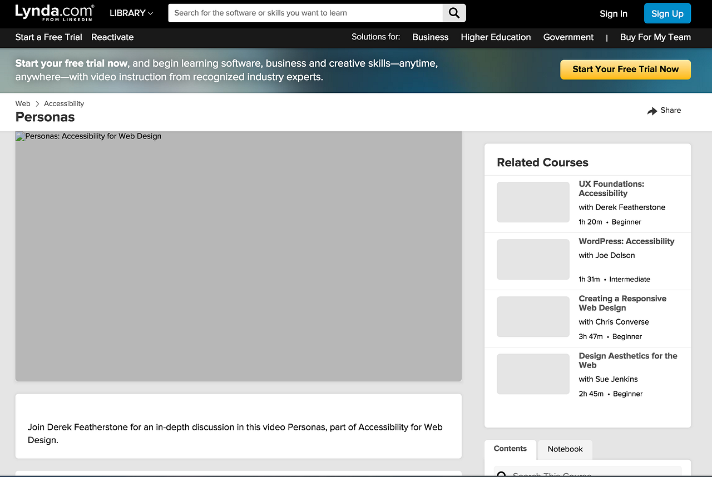Image resolution: width=712 pixels, height=477 pixels.
Task: Open the UX Foundations: Accessibility course
Action: 611,188
